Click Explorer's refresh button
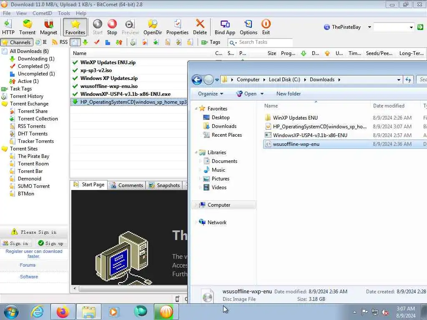 (408, 80)
